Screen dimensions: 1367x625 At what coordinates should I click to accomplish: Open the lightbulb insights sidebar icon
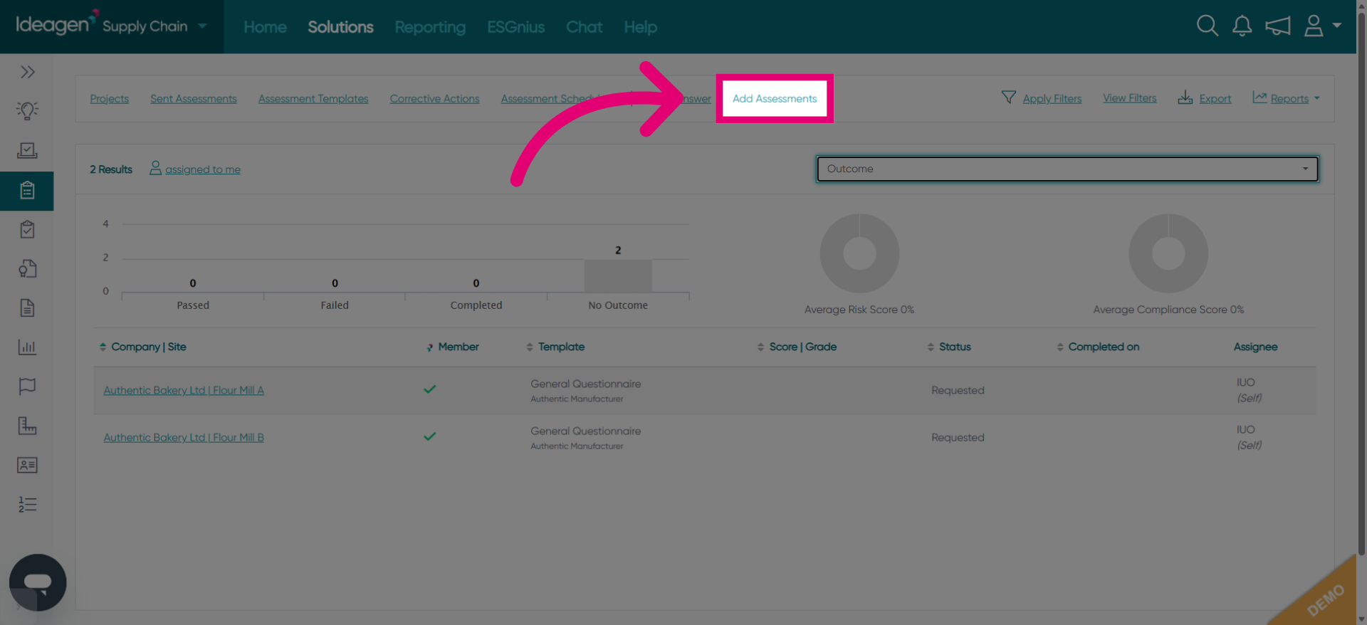tap(27, 111)
